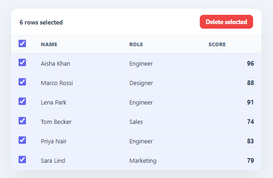
Task: Select the Tom Becker name cell
Action: (x=56, y=122)
